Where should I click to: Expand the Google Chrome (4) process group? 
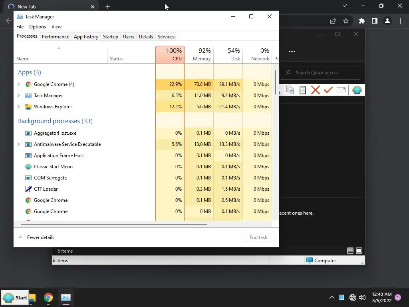pos(18,84)
